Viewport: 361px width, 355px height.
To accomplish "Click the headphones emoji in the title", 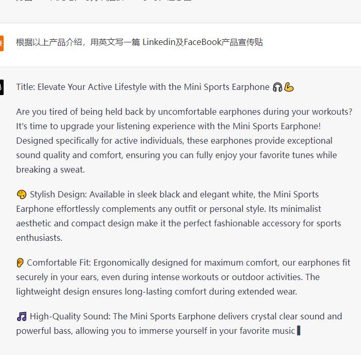I will point(277,87).
